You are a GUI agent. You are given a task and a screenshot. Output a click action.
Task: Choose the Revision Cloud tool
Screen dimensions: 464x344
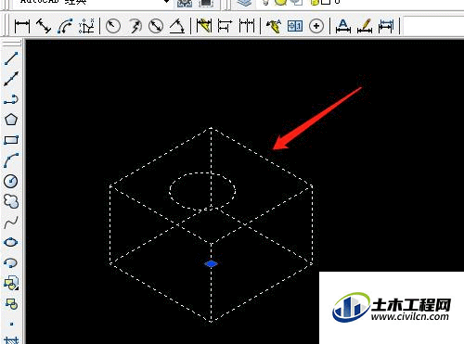coord(11,201)
